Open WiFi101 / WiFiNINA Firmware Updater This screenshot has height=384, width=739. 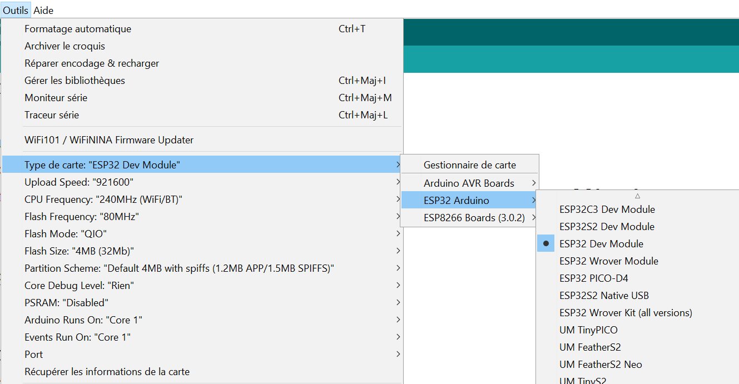(109, 140)
